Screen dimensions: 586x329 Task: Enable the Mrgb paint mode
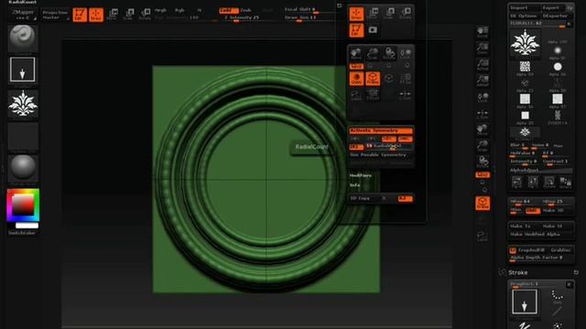click(161, 10)
